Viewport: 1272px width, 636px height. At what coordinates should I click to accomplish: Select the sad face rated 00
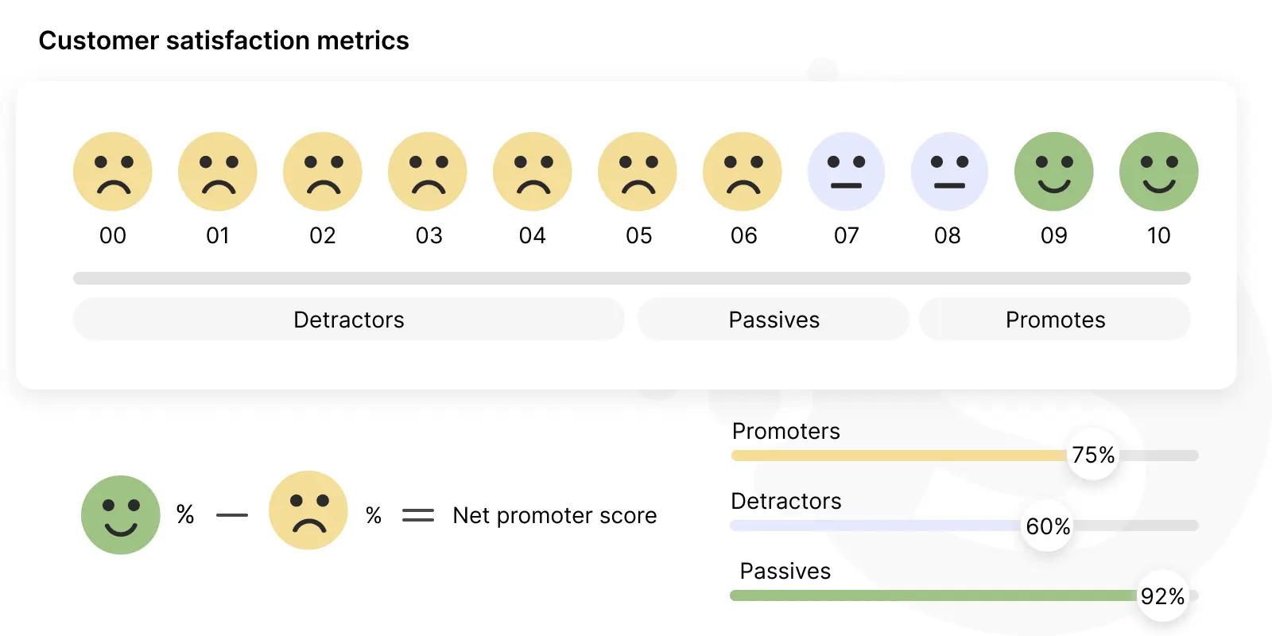[x=113, y=172]
